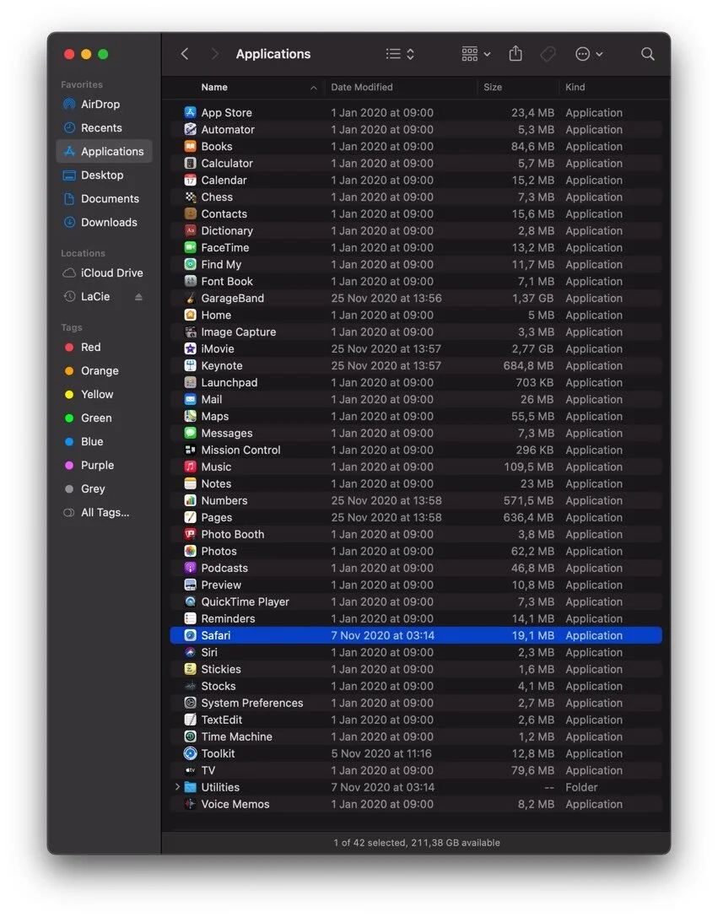
Task: Click the App Store app icon
Action: (x=190, y=112)
